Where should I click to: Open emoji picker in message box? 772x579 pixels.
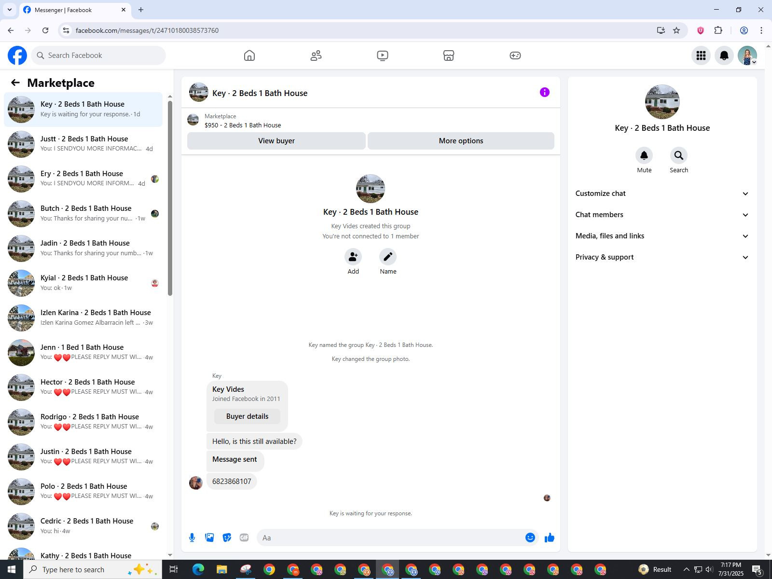click(x=530, y=538)
